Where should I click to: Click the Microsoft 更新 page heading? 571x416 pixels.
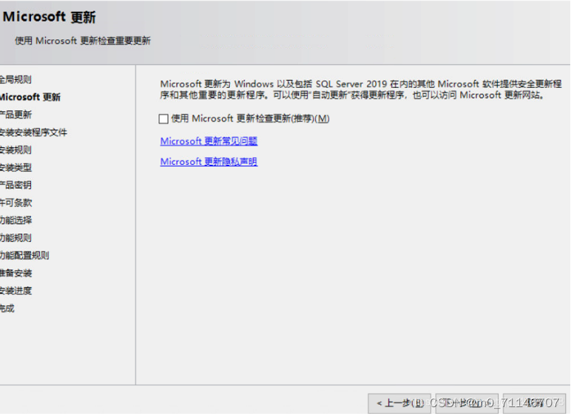click(x=49, y=17)
